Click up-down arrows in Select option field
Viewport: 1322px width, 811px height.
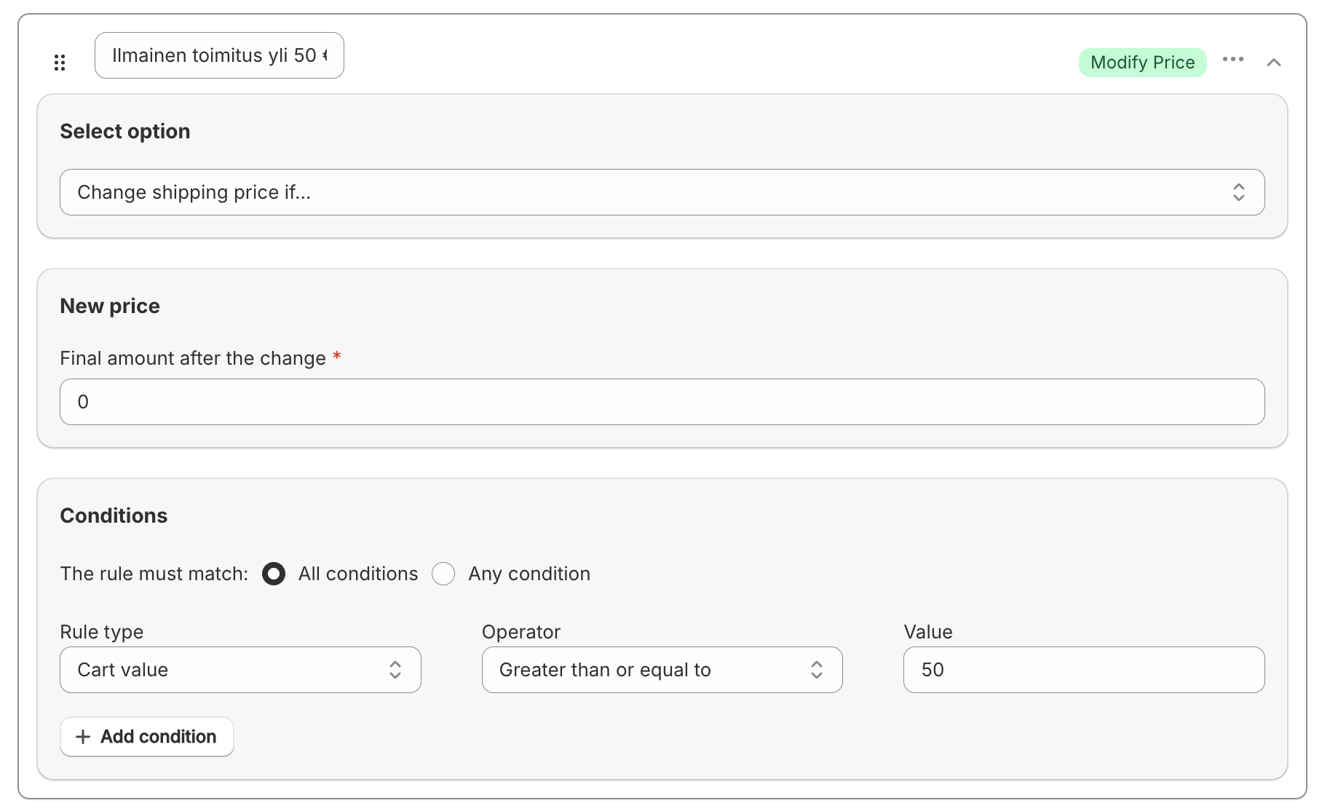(1238, 192)
